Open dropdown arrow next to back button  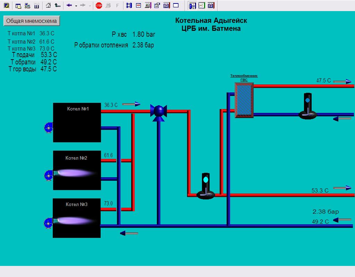pos(76,6)
